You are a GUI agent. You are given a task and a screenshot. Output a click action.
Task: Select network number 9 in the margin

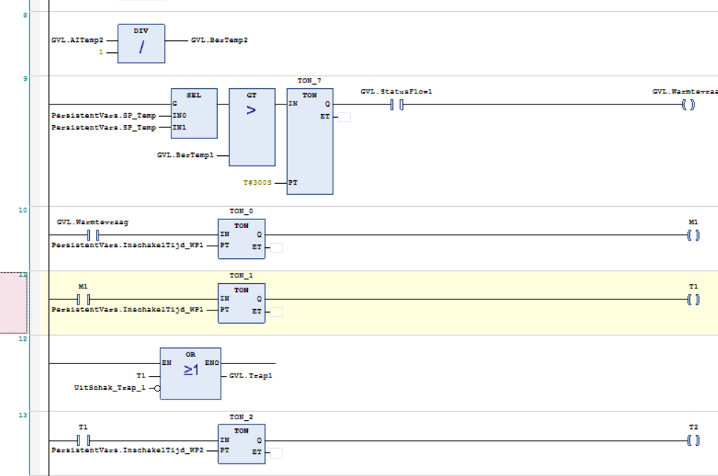(25, 79)
